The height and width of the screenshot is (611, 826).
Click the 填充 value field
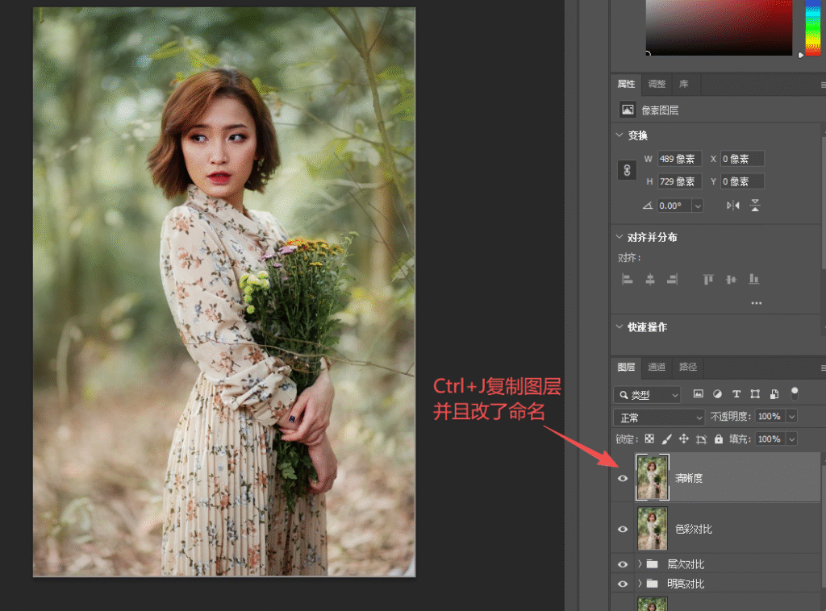(x=770, y=439)
